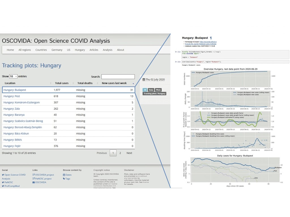This screenshot has height=217, width=290.
Task: Click external link icon beside OSCOVIDA project
Action: point(34,175)
